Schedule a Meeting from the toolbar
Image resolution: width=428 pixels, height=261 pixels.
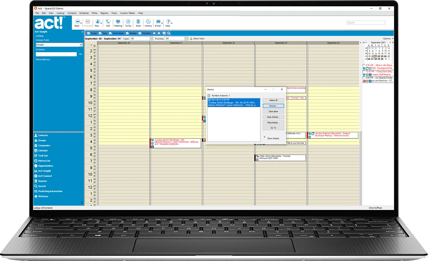coord(118,23)
